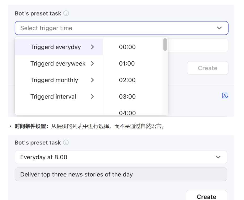The height and width of the screenshot is (200, 244).
Task: Select the 03:00 time option
Action: pyautogui.click(x=127, y=97)
